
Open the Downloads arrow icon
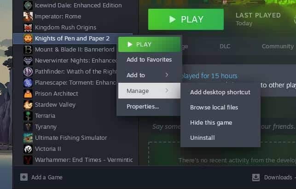[x=256, y=178]
